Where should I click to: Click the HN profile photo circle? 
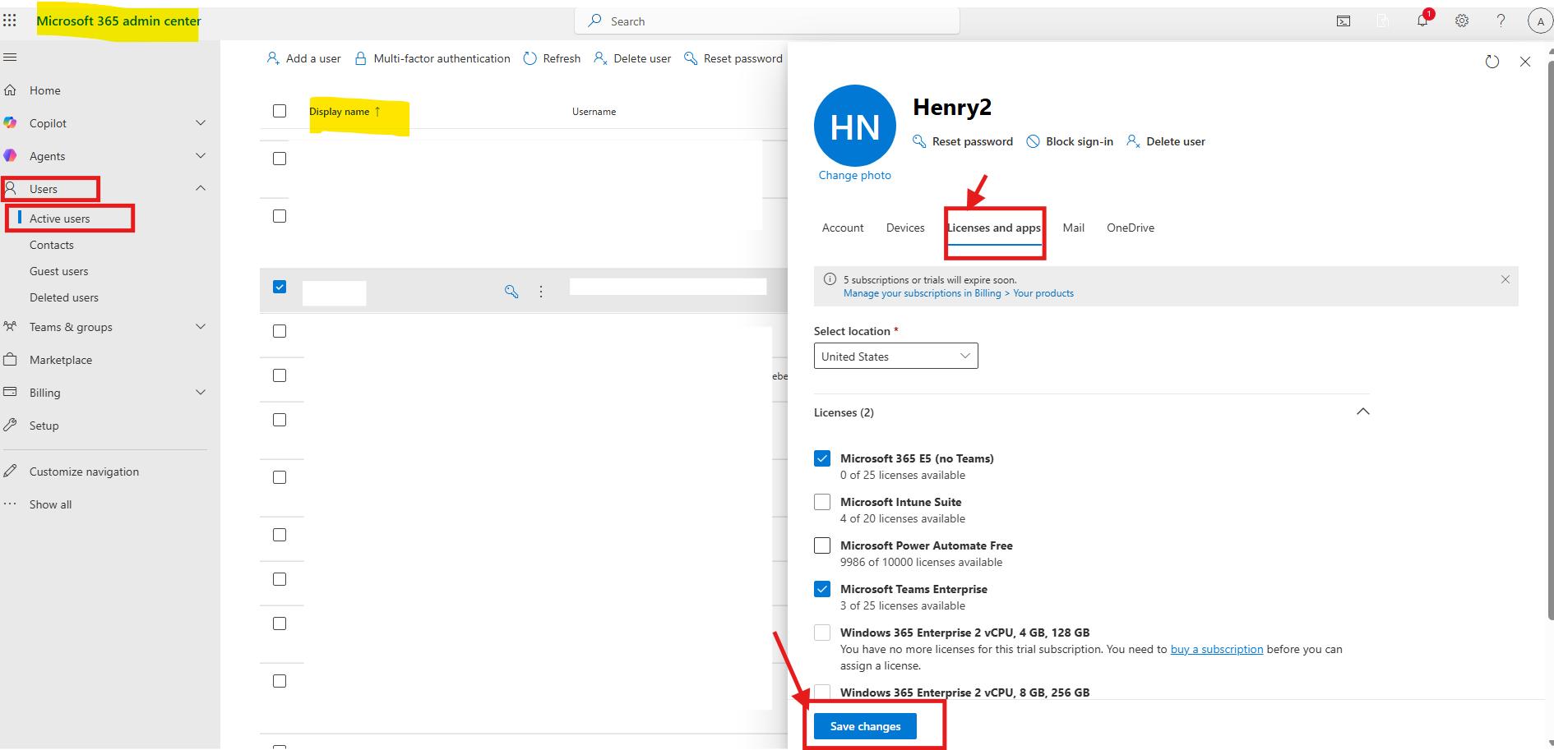coord(855,126)
